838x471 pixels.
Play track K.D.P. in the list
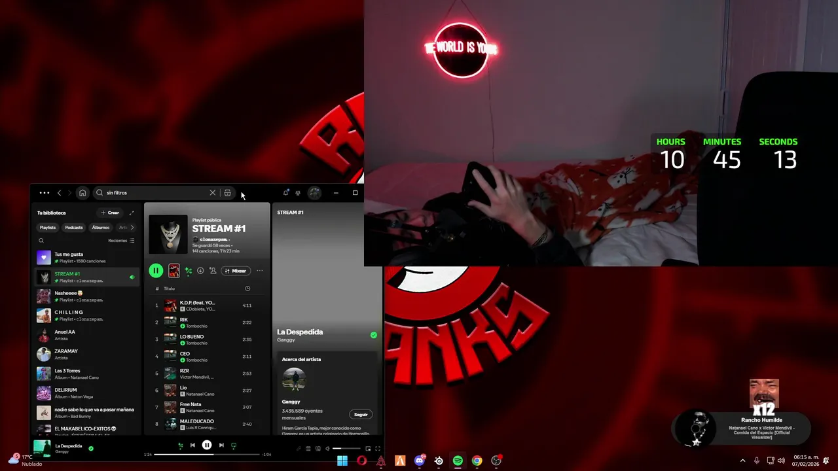point(206,305)
